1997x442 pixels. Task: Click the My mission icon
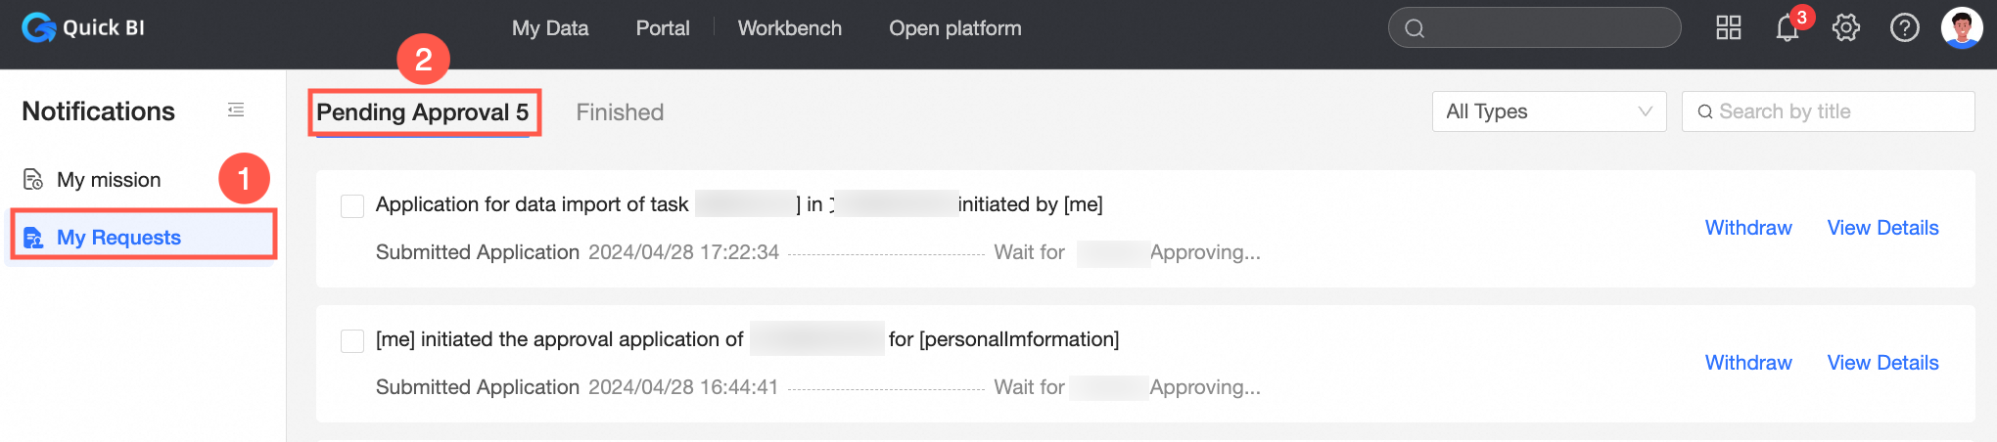[33, 180]
